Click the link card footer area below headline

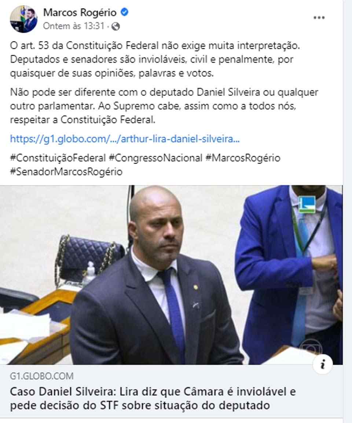(171, 391)
